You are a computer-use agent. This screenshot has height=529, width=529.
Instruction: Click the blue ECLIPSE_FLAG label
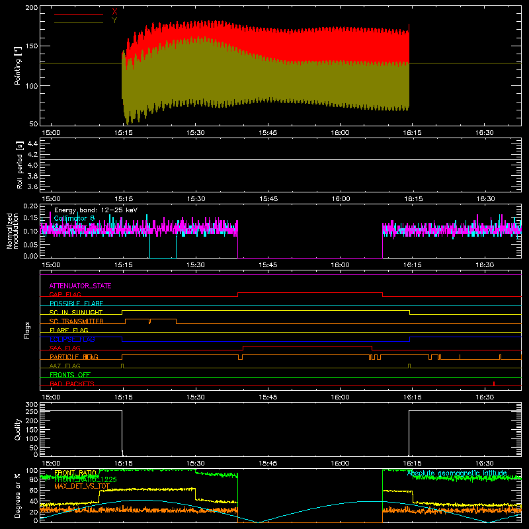click(x=72, y=339)
